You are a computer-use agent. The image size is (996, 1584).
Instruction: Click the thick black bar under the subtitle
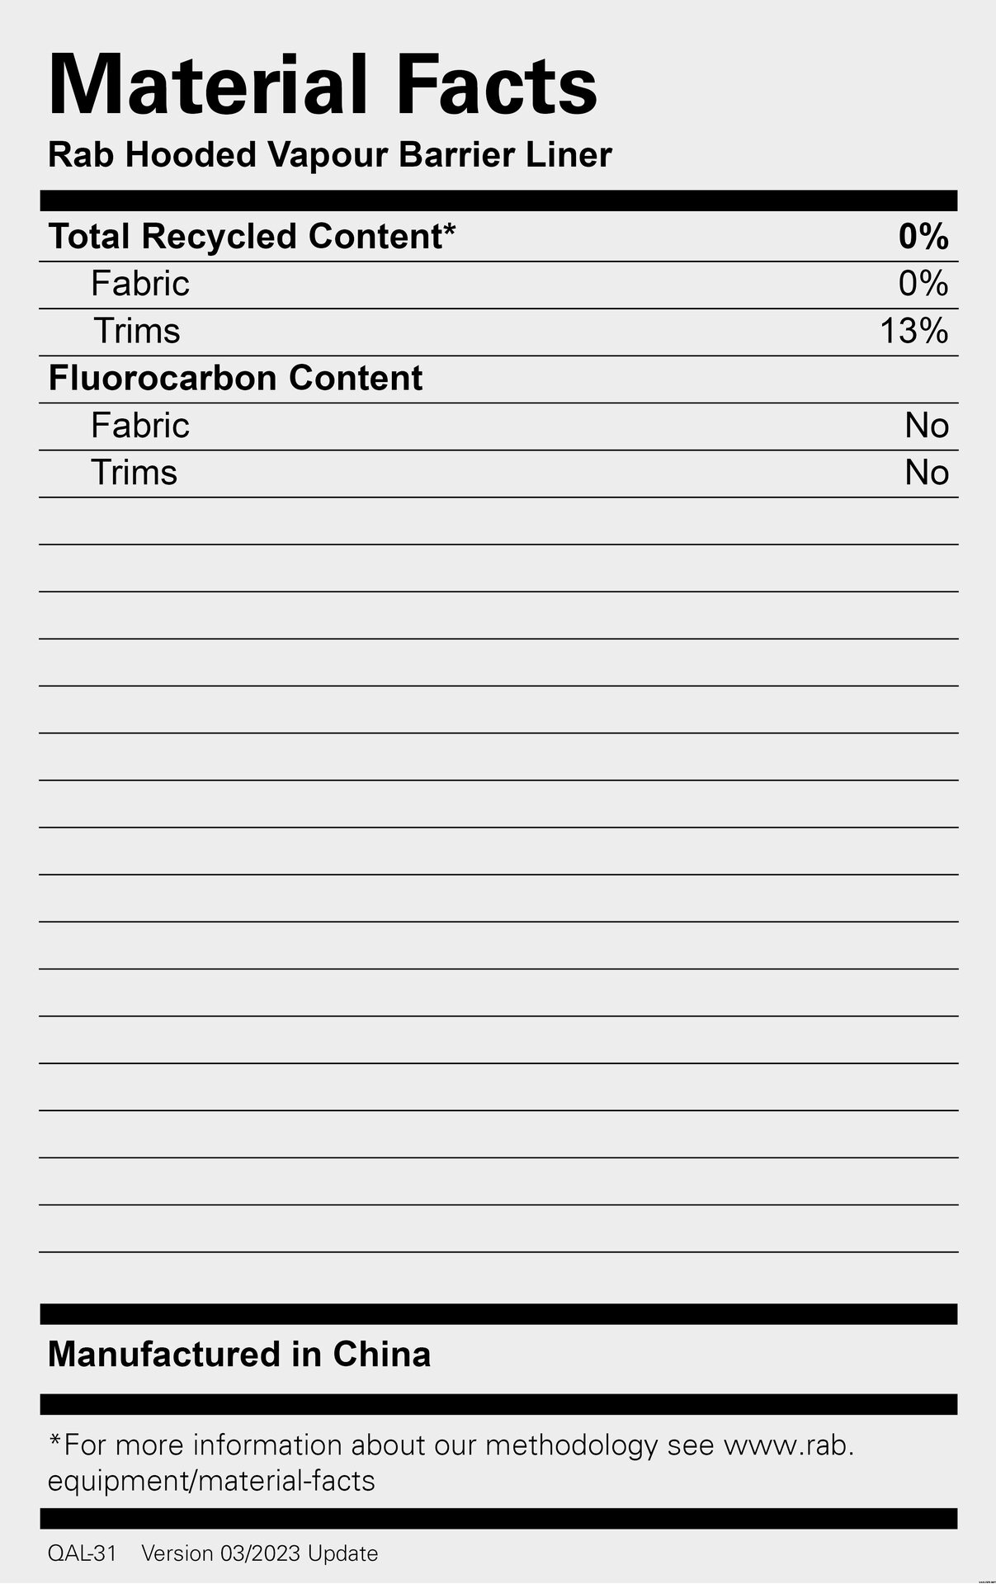pyautogui.click(x=498, y=200)
